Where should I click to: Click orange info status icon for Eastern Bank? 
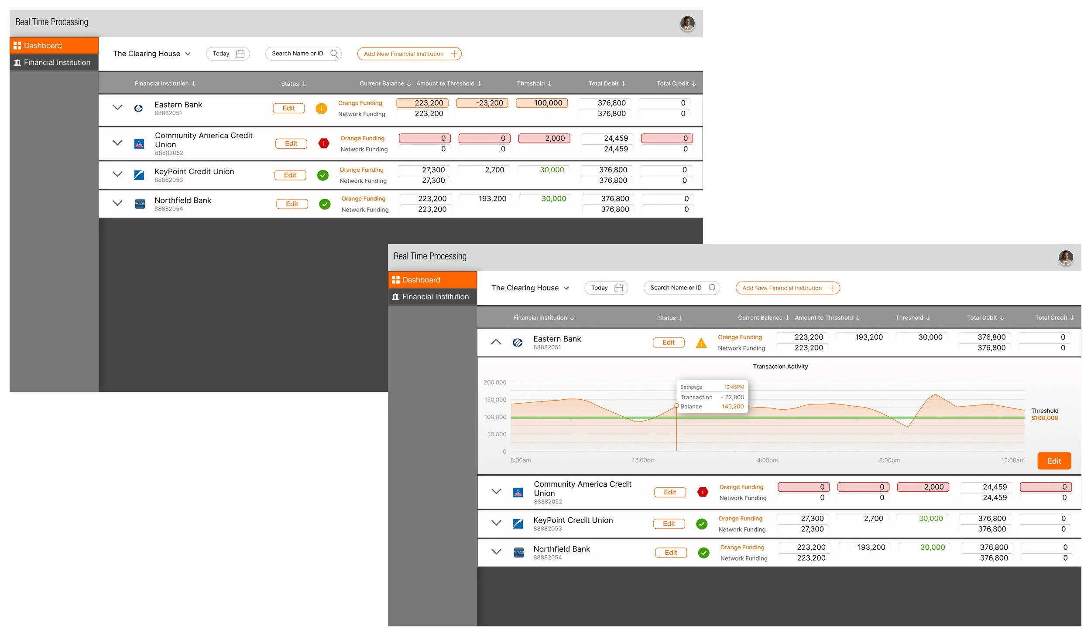[321, 108]
